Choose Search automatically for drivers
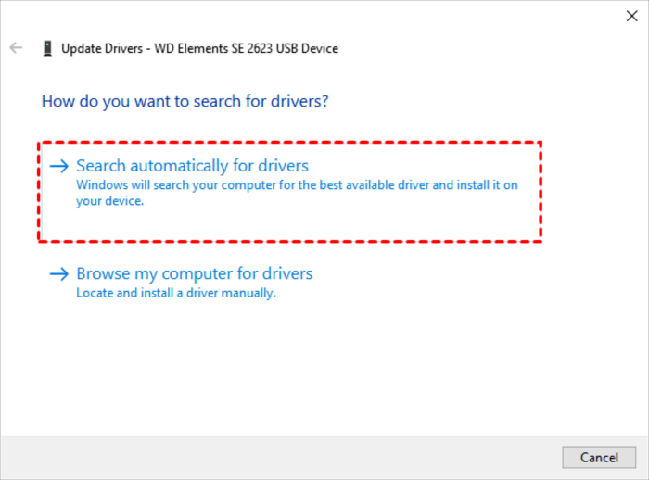This screenshot has width=649, height=480. [289, 192]
